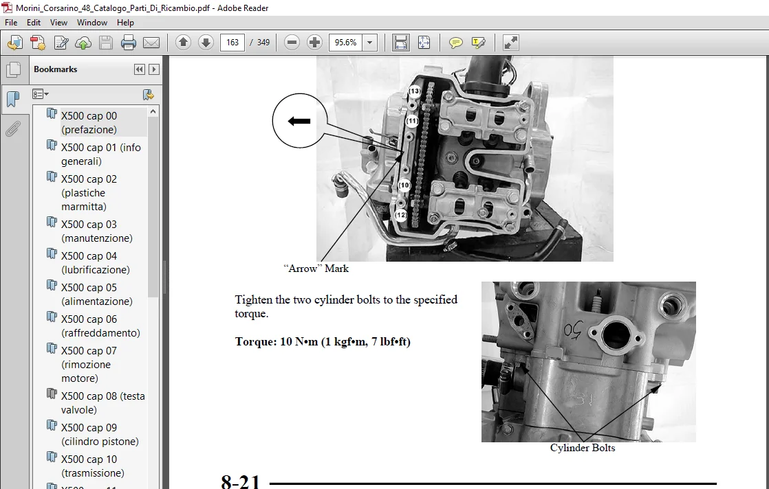Zoom in with the plus button
This screenshot has height=489, width=769.
314,43
